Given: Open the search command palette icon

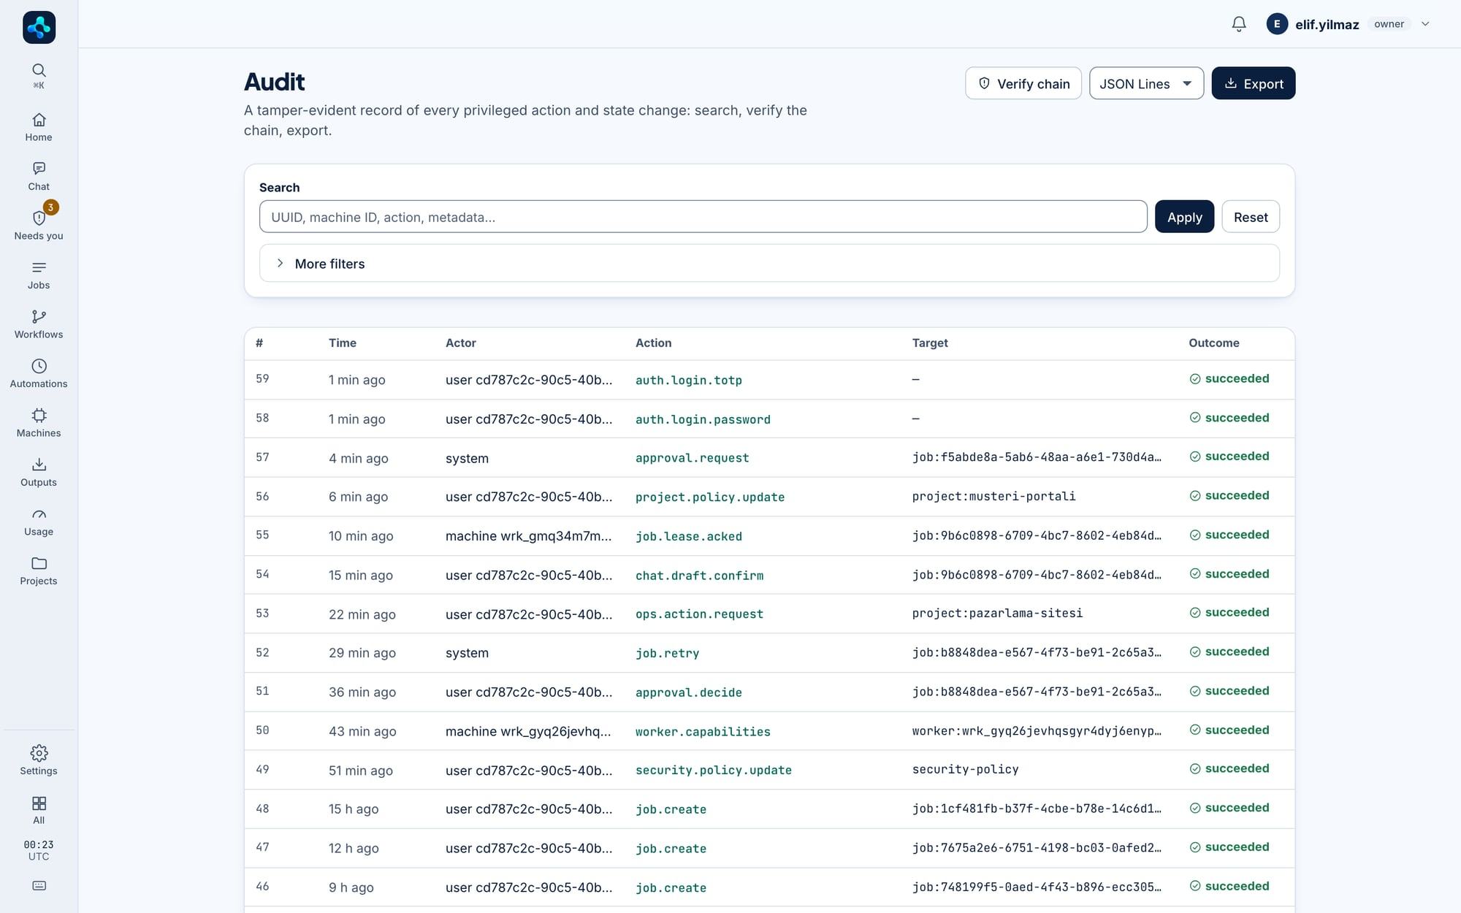Looking at the screenshot, I should 39,75.
